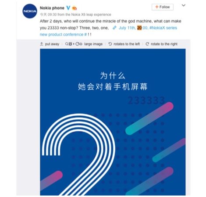
Task: Open the July 11th link
Action: (127, 28)
